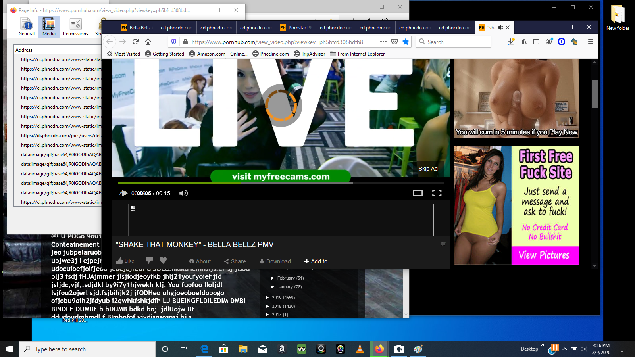Toggle the bookmark star for this page

[406, 42]
